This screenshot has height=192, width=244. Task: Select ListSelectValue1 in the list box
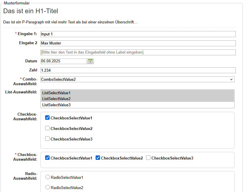(x=137, y=93)
